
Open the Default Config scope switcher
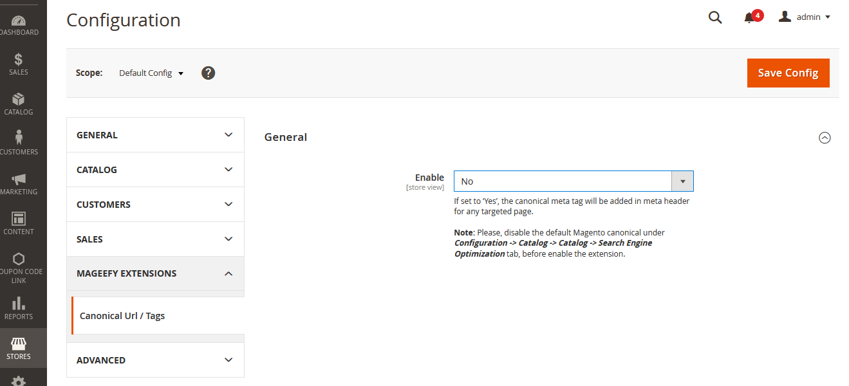point(151,73)
